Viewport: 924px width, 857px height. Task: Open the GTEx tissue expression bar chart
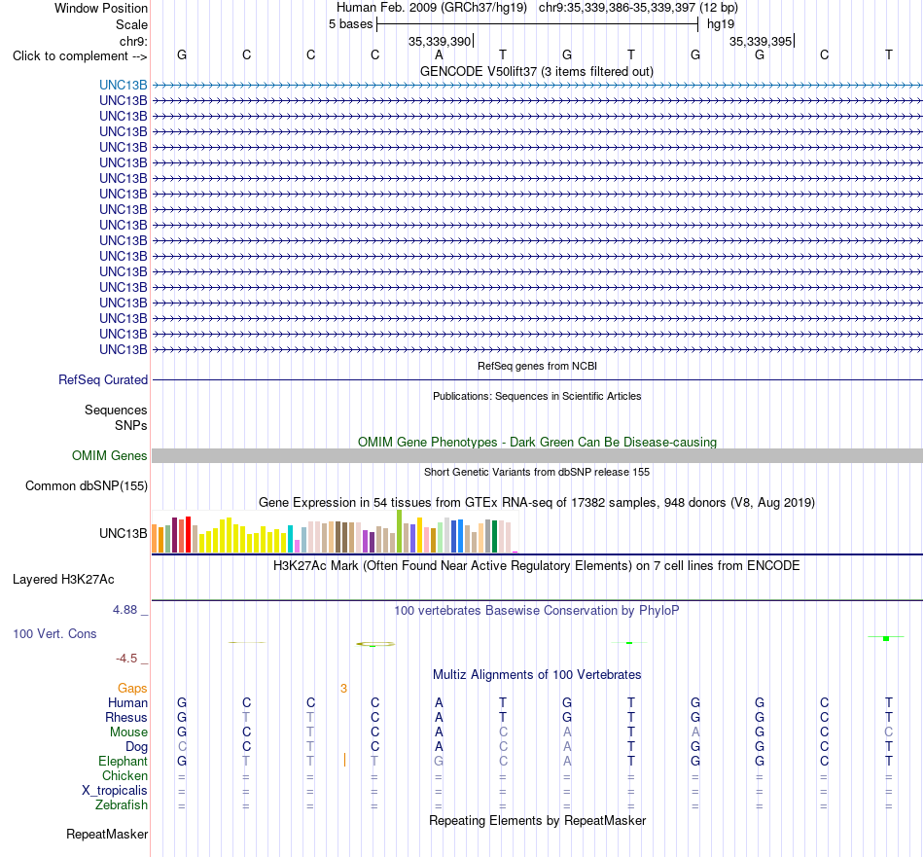pos(335,532)
